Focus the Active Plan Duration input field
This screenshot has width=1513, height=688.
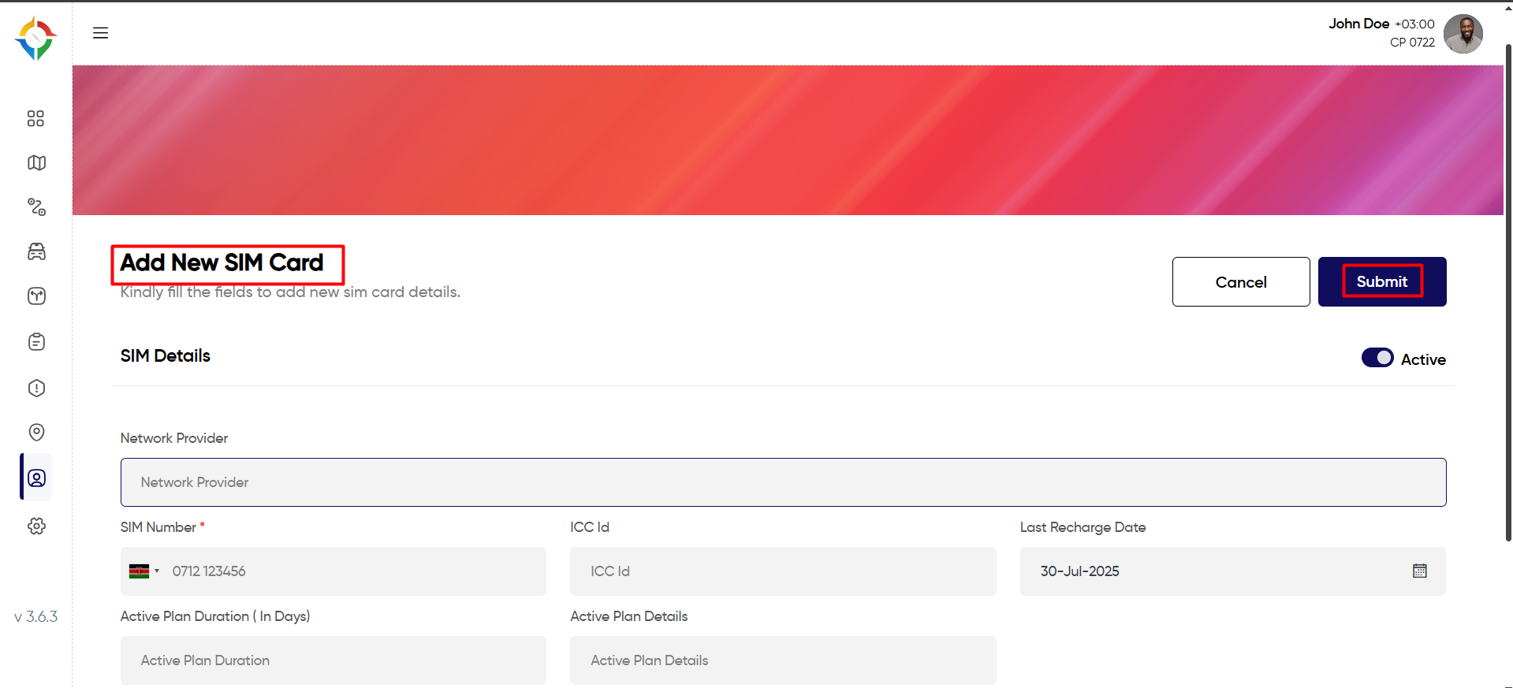(333, 660)
